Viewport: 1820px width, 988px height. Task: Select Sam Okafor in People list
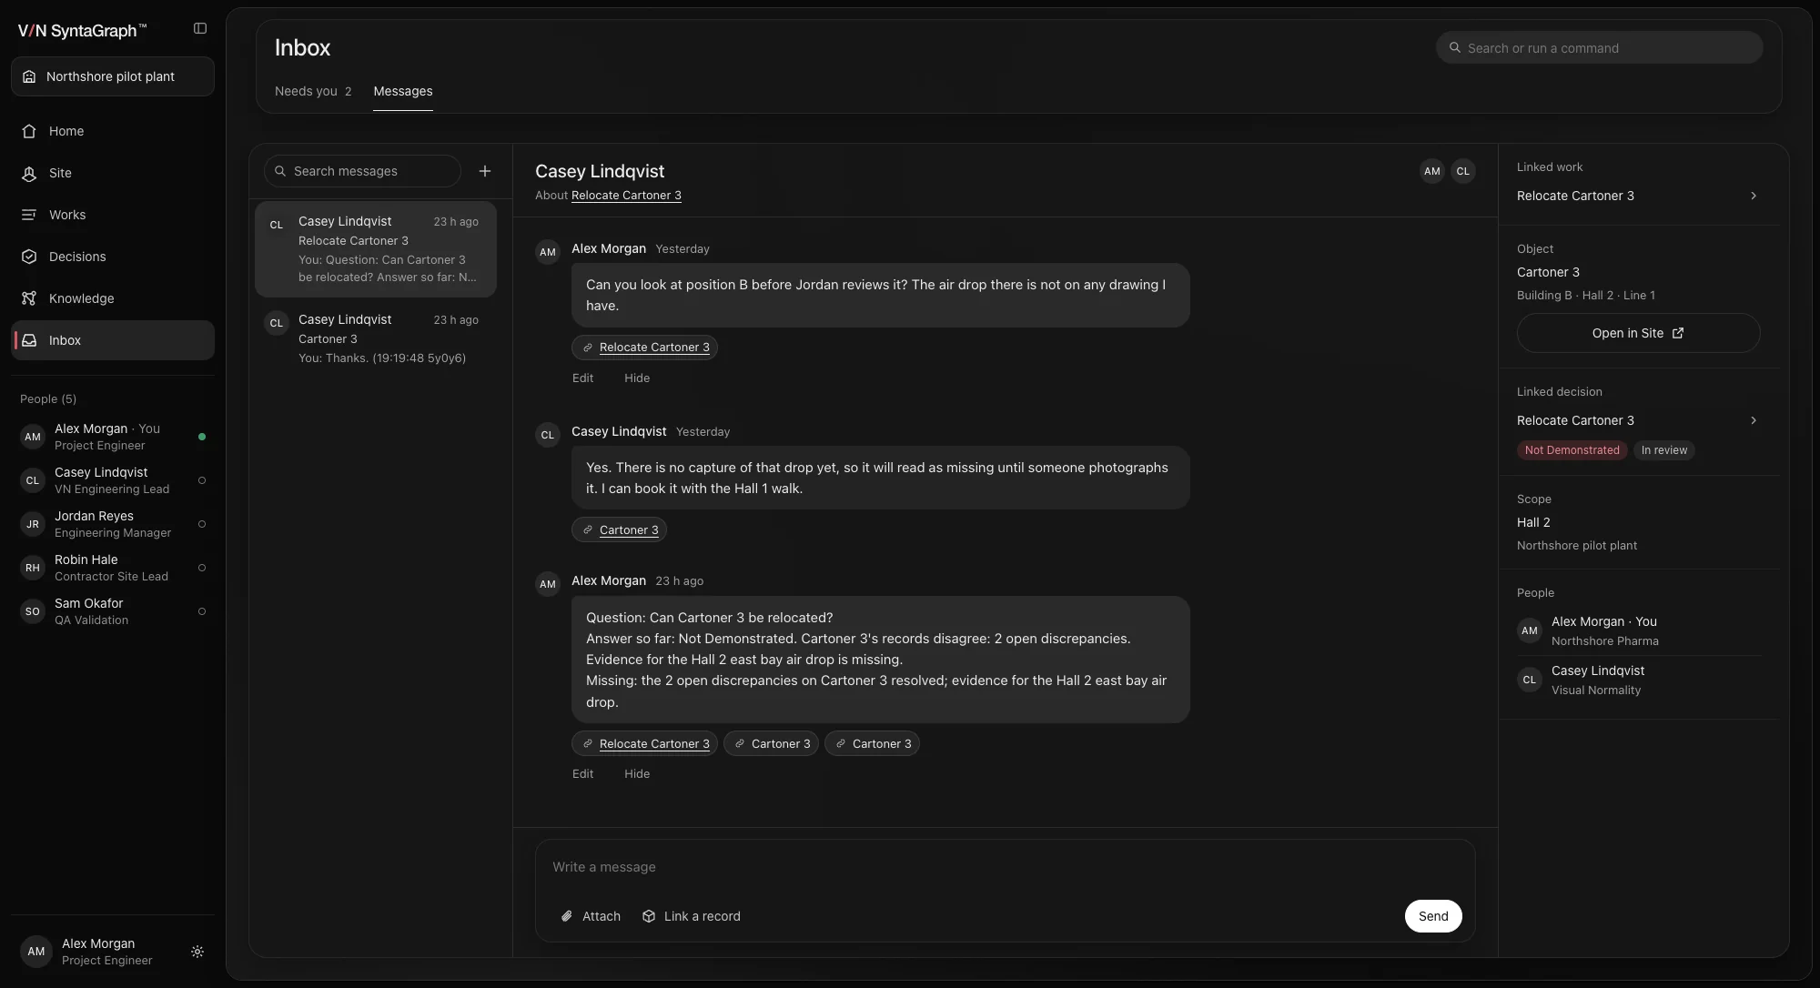point(113,611)
